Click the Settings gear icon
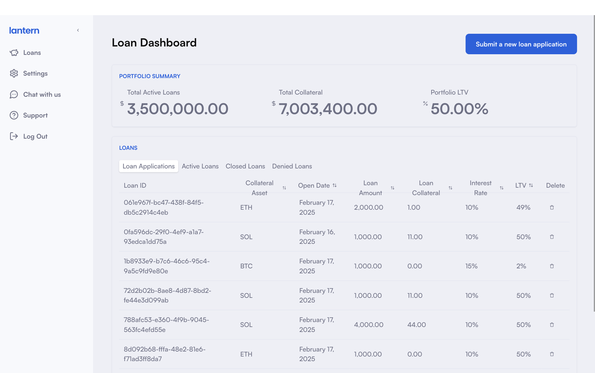This screenshot has height=373, width=595. pyautogui.click(x=14, y=73)
